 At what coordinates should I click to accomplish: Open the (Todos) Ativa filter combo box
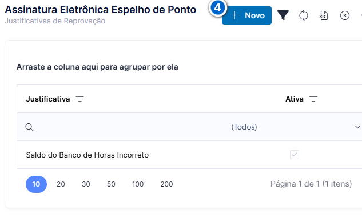click(x=296, y=127)
